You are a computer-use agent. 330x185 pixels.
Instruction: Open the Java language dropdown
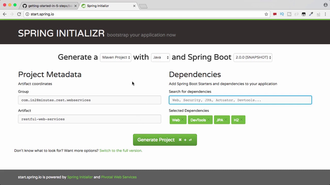click(160, 57)
